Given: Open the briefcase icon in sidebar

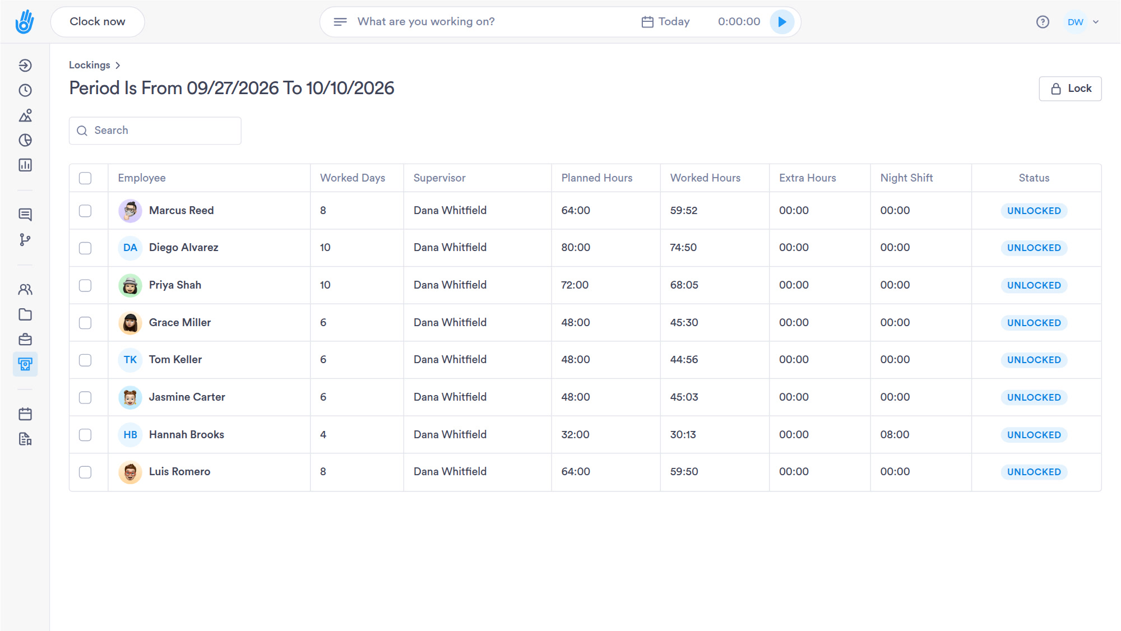Looking at the screenshot, I should tap(25, 340).
